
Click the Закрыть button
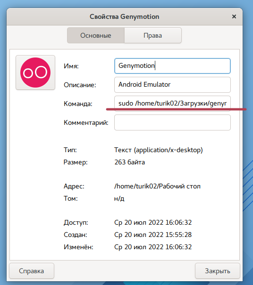(x=218, y=271)
